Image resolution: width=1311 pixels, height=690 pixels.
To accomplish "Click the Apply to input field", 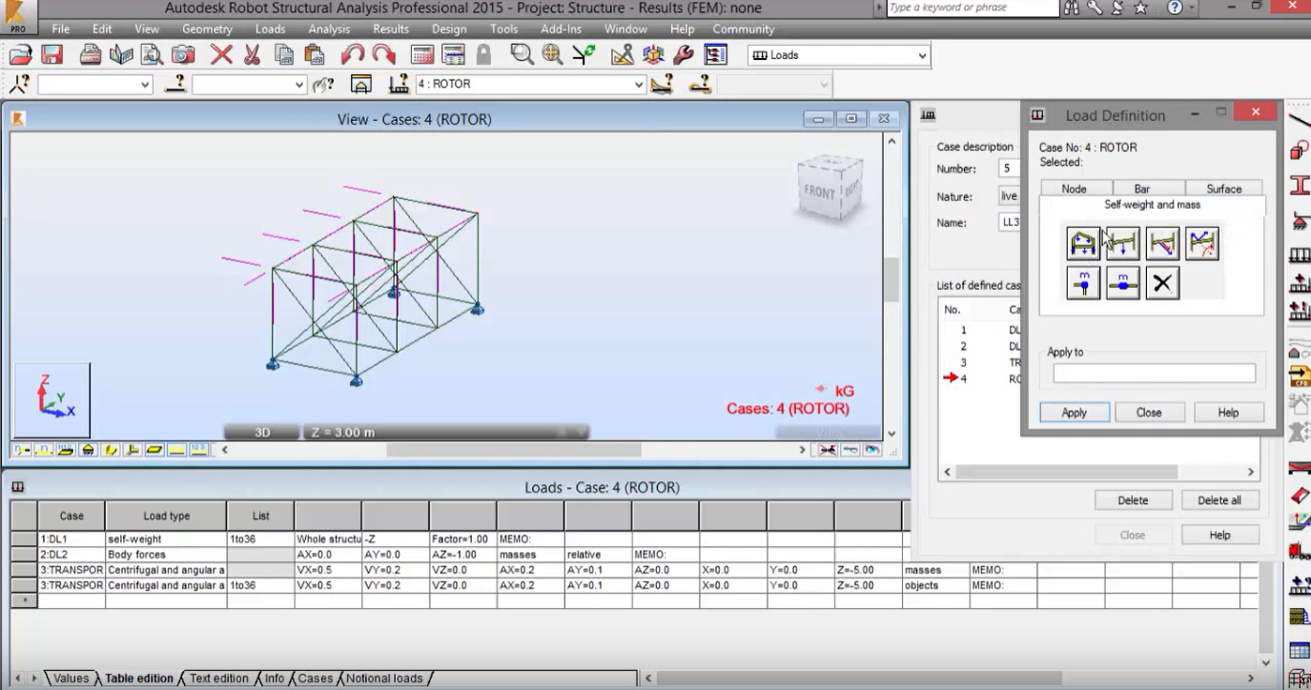I will point(1154,374).
